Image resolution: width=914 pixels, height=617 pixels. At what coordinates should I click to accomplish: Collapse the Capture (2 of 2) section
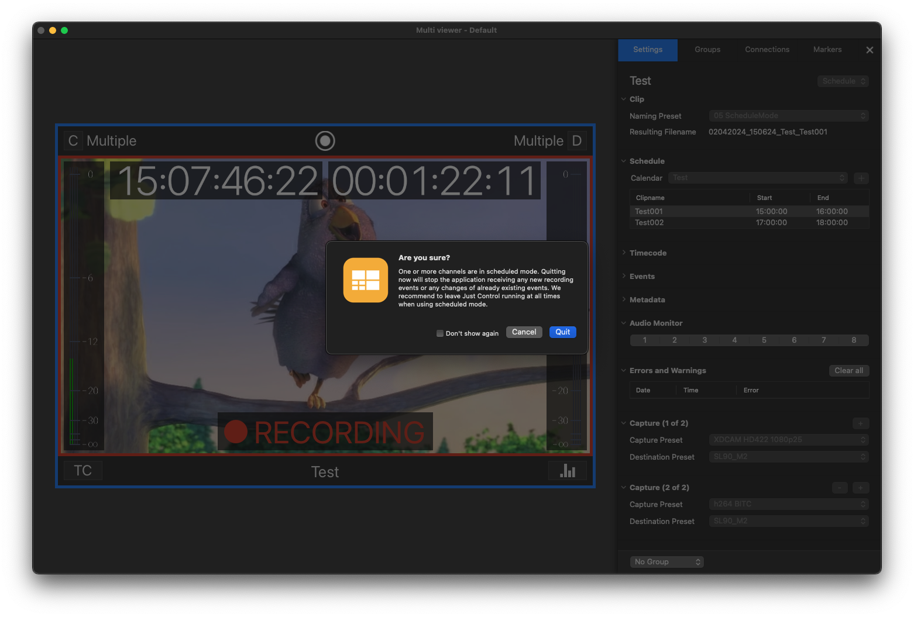point(624,488)
